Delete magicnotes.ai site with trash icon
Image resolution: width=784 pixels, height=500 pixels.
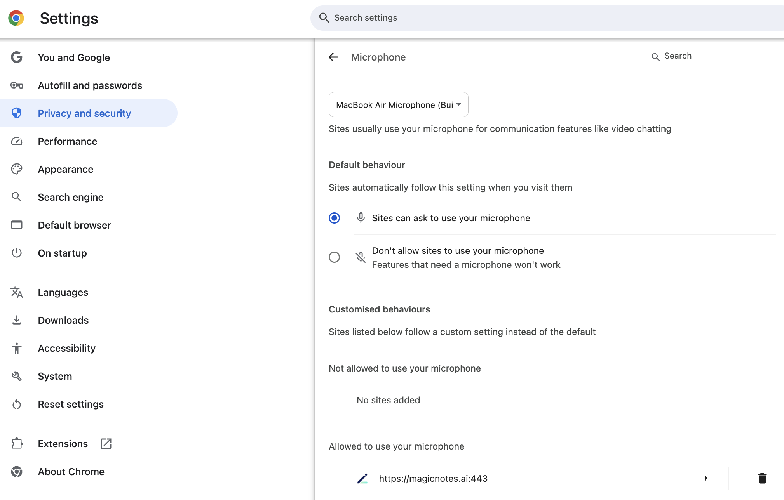coord(762,478)
